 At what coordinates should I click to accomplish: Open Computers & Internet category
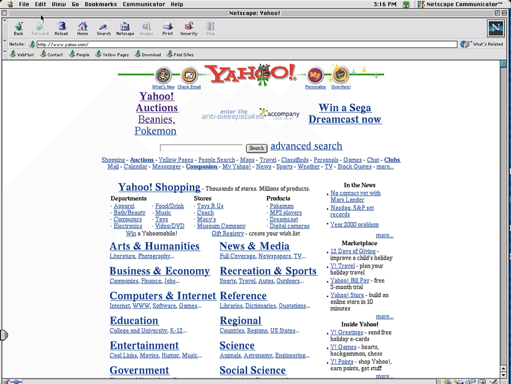pyautogui.click(x=163, y=296)
